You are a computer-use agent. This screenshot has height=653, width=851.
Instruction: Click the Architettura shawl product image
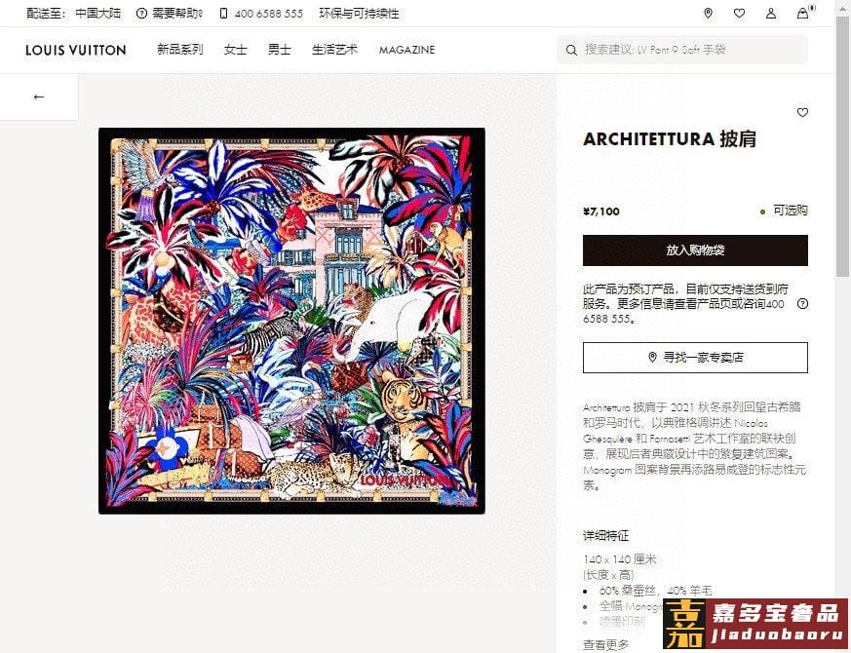click(291, 321)
